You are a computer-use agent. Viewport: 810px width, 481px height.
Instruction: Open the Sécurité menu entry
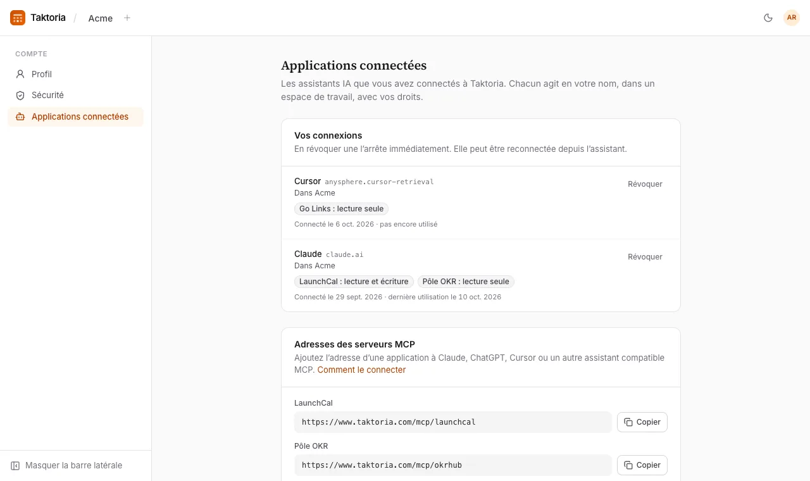[x=75, y=95]
